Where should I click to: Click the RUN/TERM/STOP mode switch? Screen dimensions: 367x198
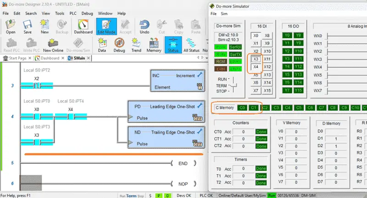point(234,85)
